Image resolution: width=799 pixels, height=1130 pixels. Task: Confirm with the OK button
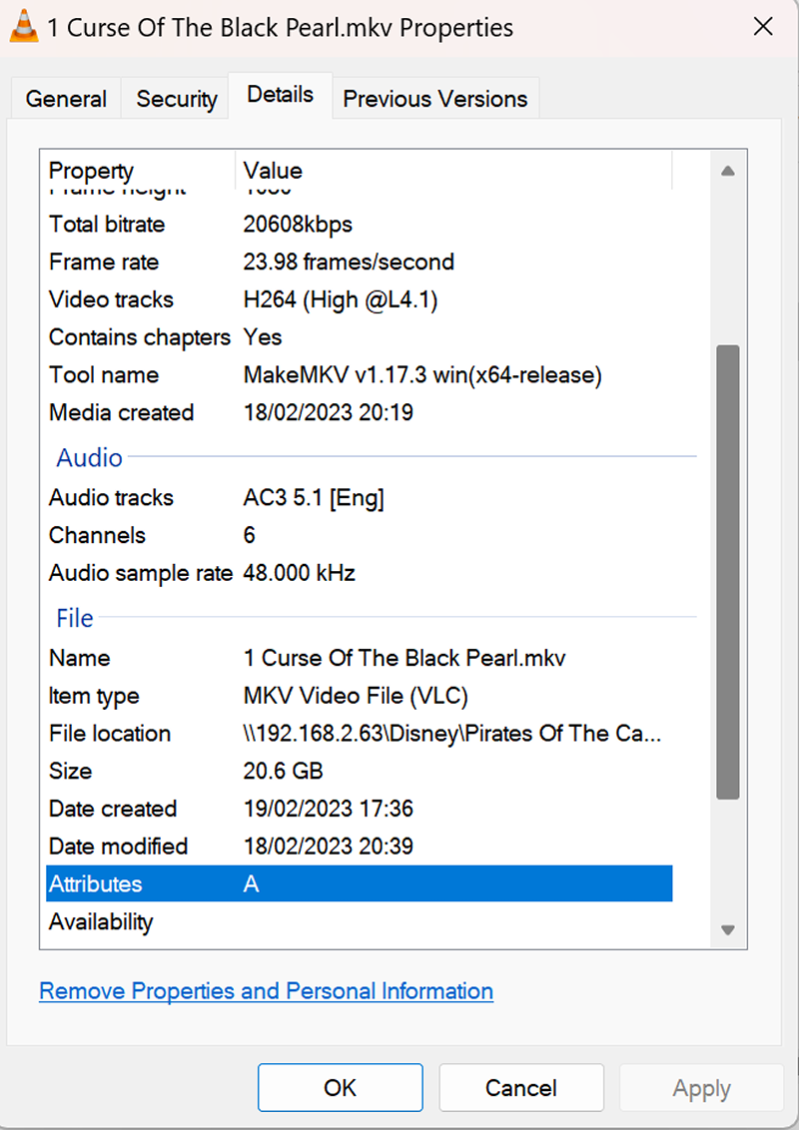(341, 1087)
